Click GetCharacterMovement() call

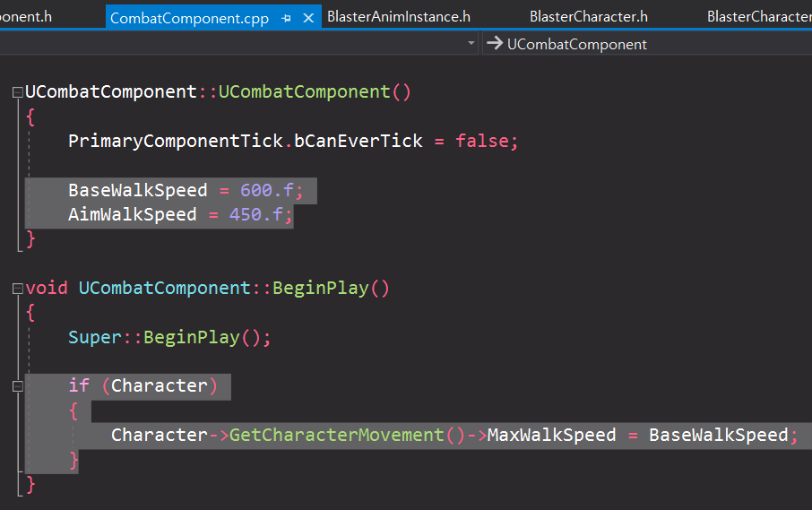pyautogui.click(x=347, y=435)
